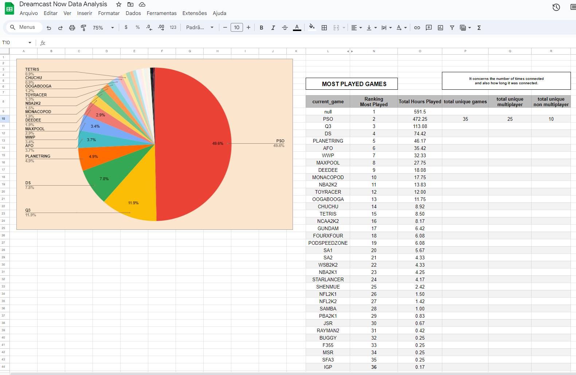Open the vertical align dropdown
576x375 pixels.
[372, 28]
